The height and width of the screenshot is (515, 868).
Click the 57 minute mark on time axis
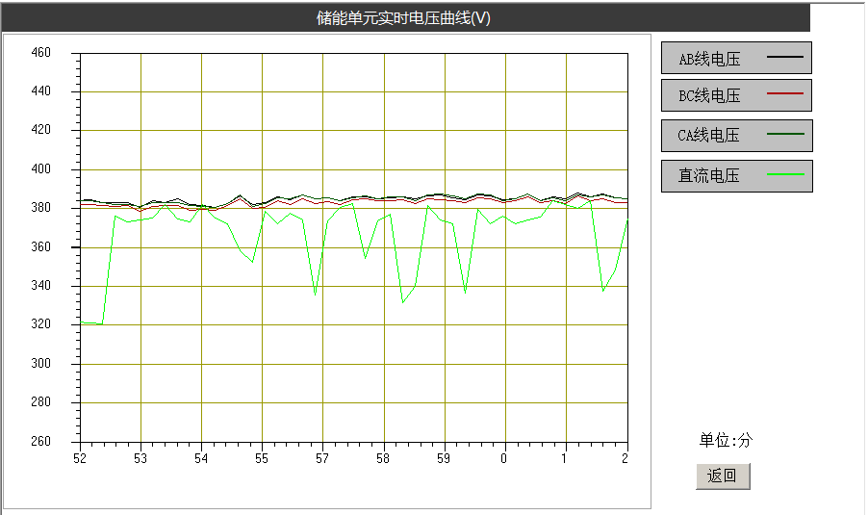(322, 459)
